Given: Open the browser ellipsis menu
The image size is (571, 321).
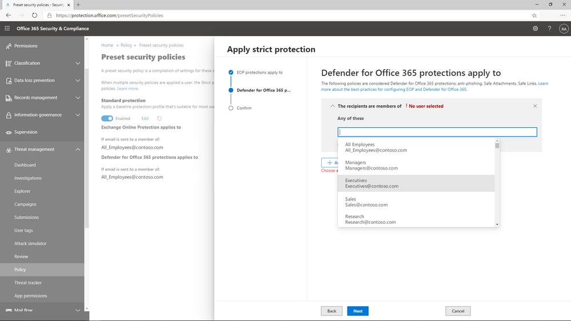Looking at the screenshot, I should click(562, 15).
